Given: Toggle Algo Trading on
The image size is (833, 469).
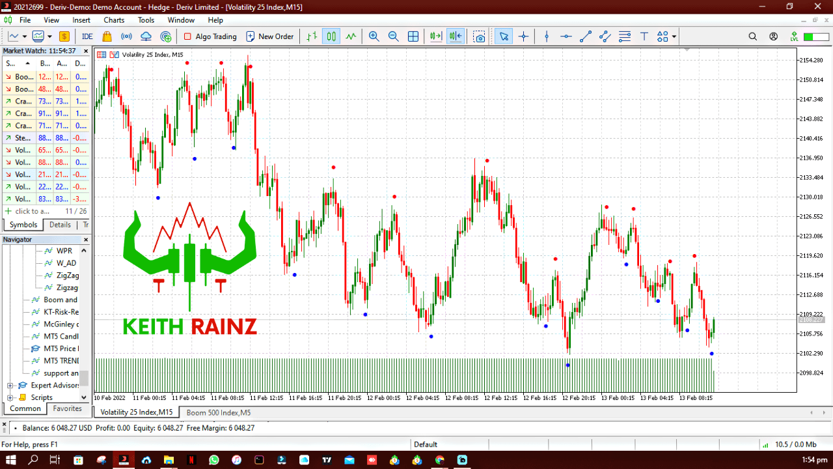Looking at the screenshot, I should (210, 36).
